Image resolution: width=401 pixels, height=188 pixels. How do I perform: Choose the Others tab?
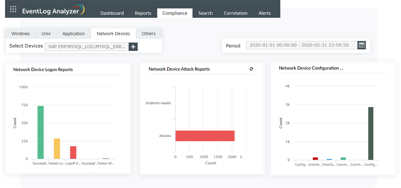(149, 34)
